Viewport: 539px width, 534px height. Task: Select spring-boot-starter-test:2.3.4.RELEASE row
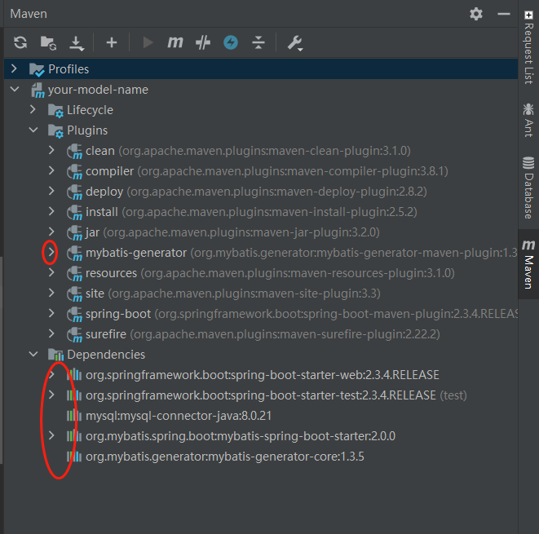pyautogui.click(x=261, y=395)
